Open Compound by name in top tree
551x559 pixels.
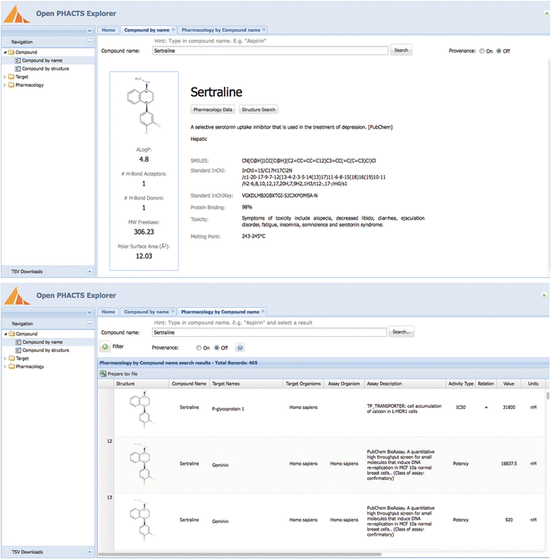click(x=42, y=60)
